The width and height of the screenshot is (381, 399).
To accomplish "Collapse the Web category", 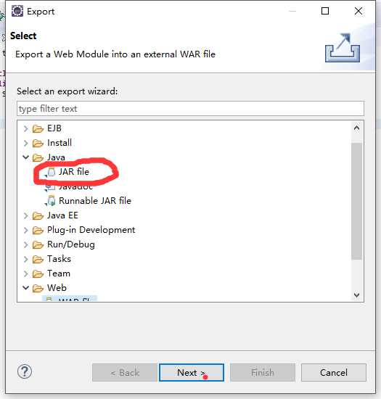I will pyautogui.click(x=25, y=288).
